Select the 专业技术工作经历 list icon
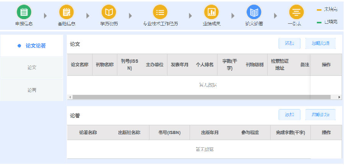Image resolution: width=344 pixels, height=165 pixels. (x=160, y=12)
